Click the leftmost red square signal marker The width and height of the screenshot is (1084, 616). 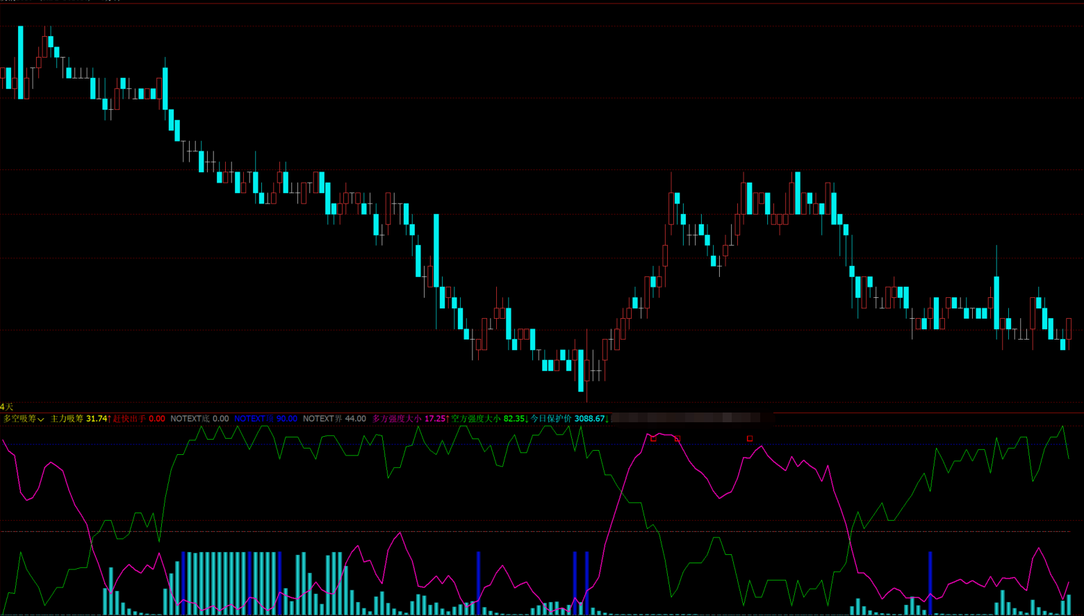[653, 438]
